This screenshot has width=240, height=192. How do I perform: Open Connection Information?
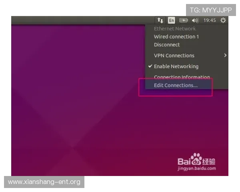pos(182,77)
